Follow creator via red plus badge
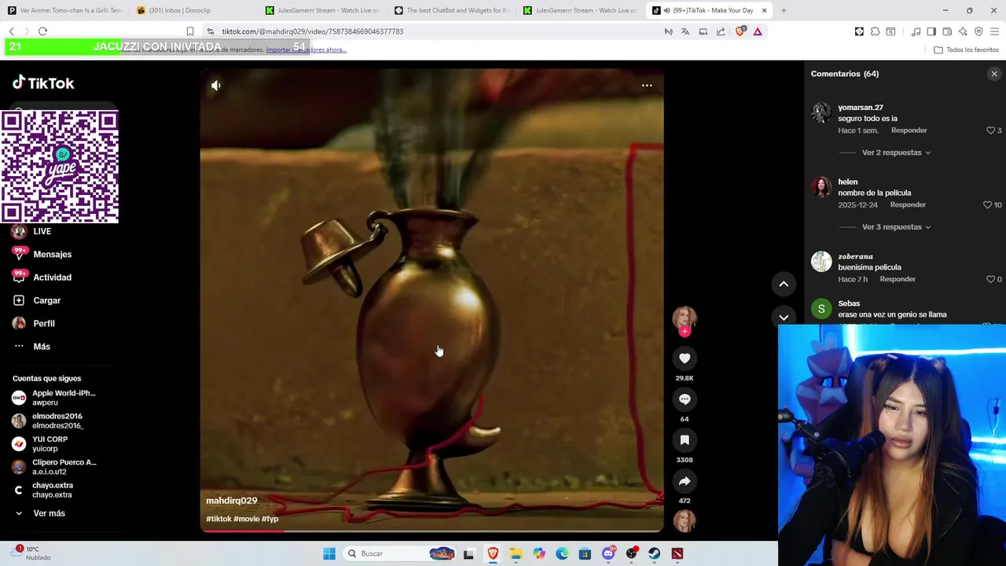Viewport: 1006px width, 566px height. [x=685, y=332]
